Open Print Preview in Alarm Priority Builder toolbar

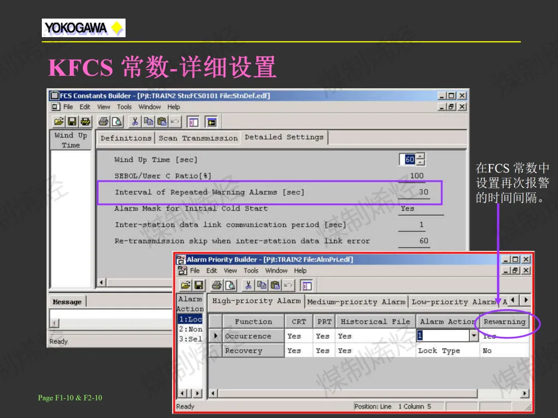point(230,285)
